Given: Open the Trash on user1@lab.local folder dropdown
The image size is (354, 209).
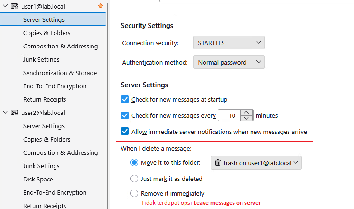Looking at the screenshot, I should (256, 163).
